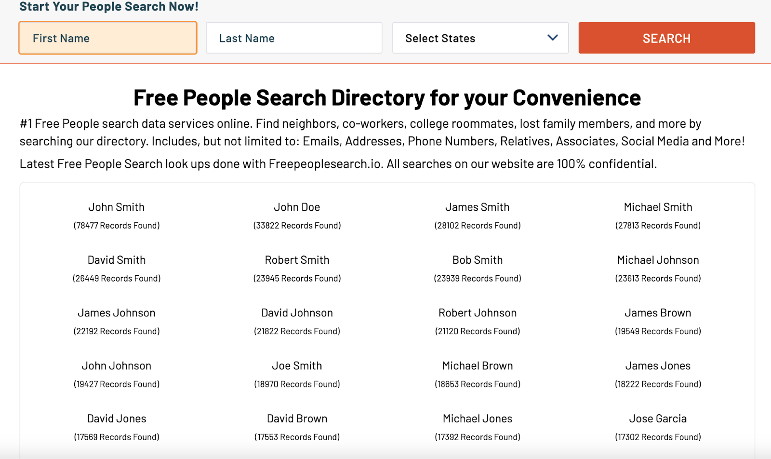The height and width of the screenshot is (459, 771).
Task: Choose David Jones in the directory list
Action: (117, 419)
